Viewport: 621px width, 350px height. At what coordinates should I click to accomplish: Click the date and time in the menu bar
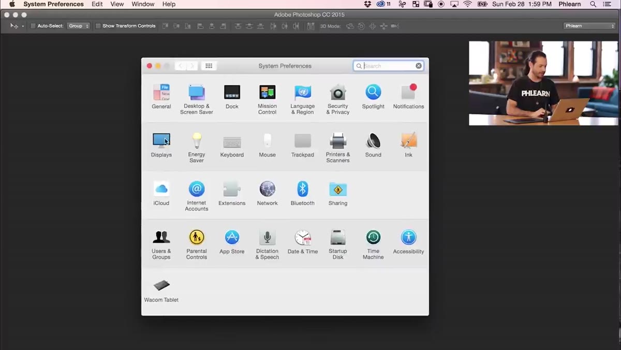[522, 4]
